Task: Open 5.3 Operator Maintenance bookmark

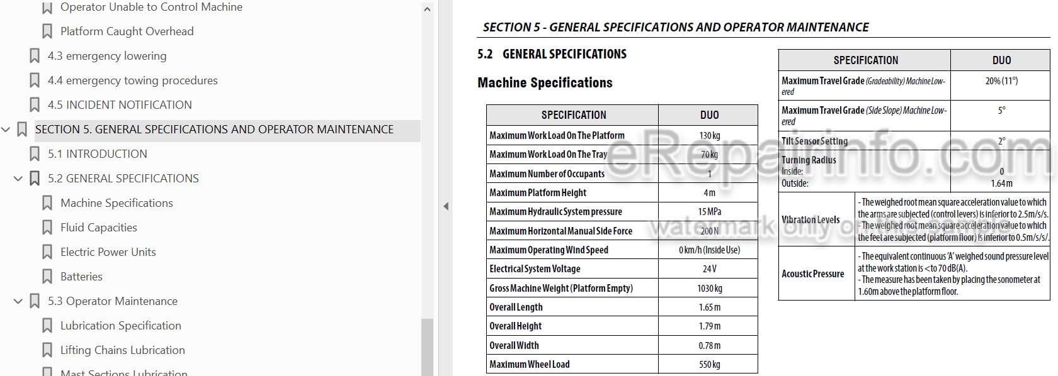Action: (113, 301)
